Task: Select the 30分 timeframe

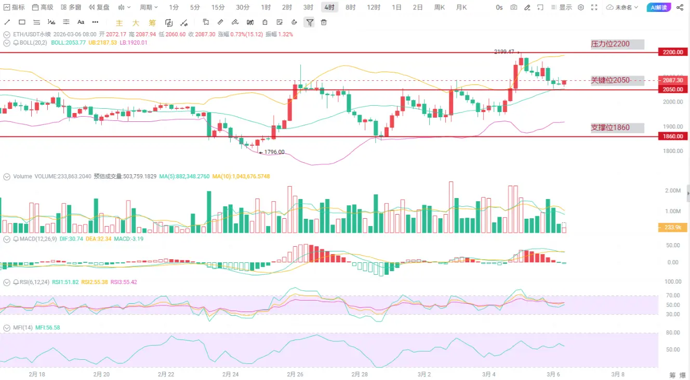Action: 243,7
